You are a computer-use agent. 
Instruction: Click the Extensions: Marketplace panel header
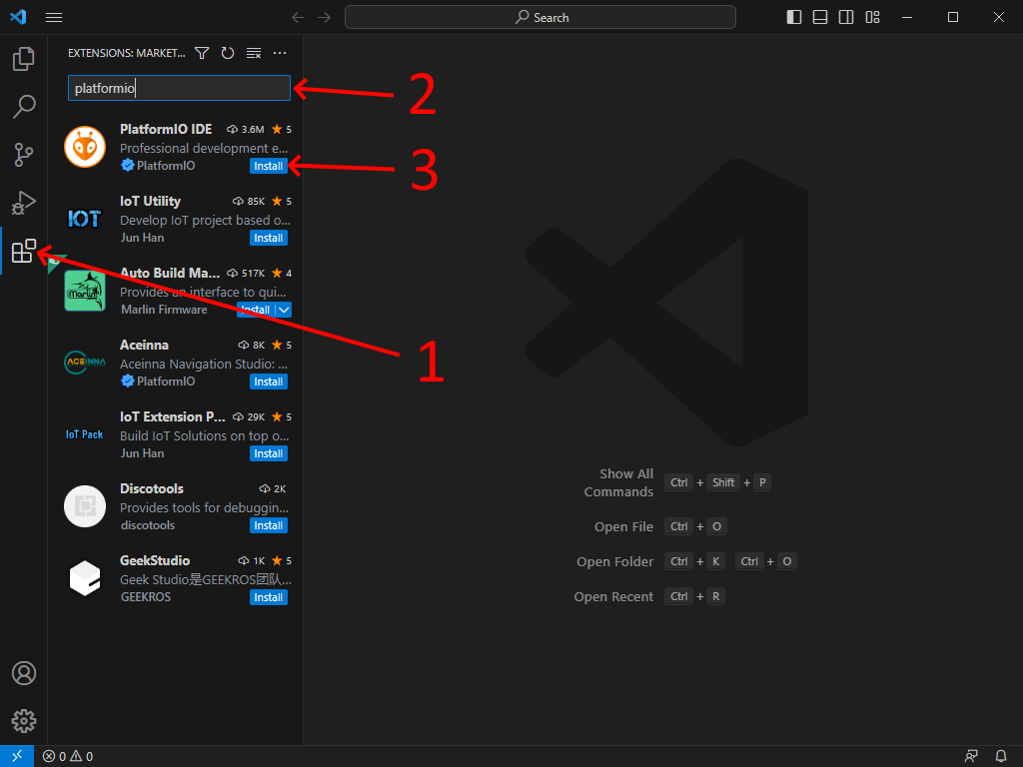click(x=127, y=53)
